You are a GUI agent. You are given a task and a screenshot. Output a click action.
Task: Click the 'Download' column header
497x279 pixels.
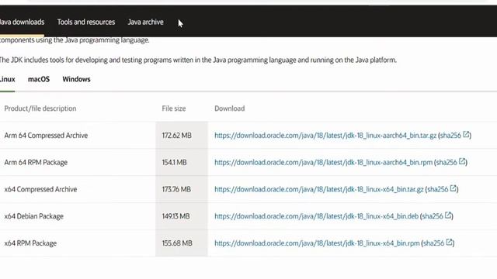click(230, 108)
